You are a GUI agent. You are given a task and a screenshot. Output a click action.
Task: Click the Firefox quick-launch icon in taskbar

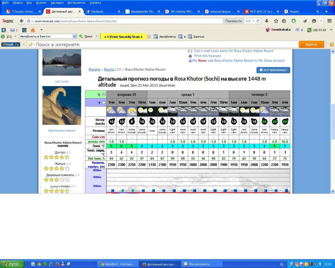tap(57, 264)
